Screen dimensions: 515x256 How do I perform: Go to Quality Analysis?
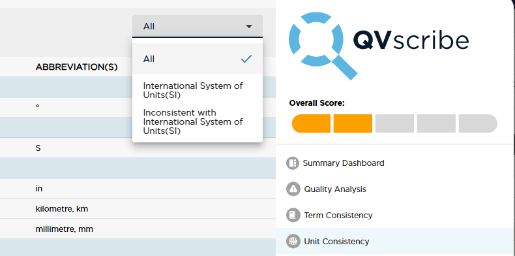tap(335, 189)
